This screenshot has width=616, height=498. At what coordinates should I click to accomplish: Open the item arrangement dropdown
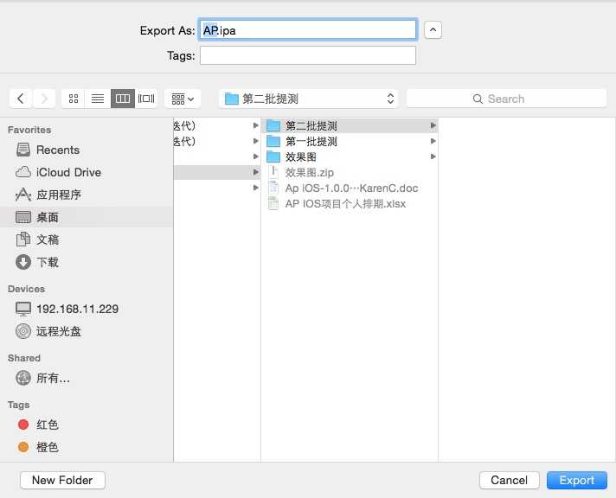pyautogui.click(x=183, y=99)
